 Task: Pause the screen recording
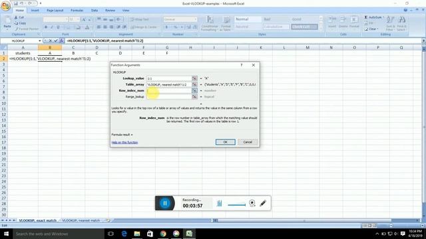[164, 203]
